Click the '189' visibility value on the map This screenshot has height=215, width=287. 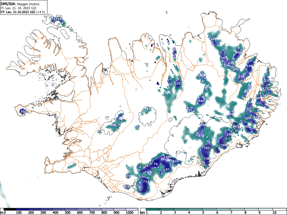click(x=239, y=52)
